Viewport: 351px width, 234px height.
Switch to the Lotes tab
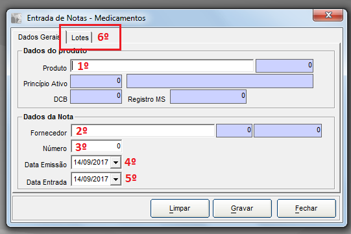click(x=80, y=38)
